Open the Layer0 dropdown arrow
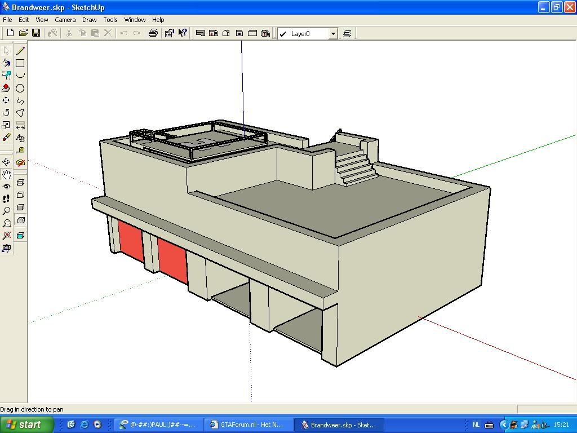 point(333,34)
